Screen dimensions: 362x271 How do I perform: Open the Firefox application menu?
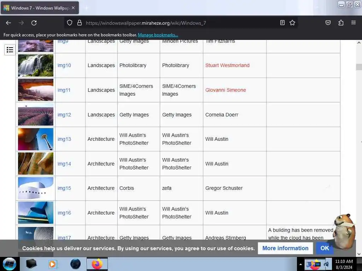pyautogui.click(x=353, y=23)
